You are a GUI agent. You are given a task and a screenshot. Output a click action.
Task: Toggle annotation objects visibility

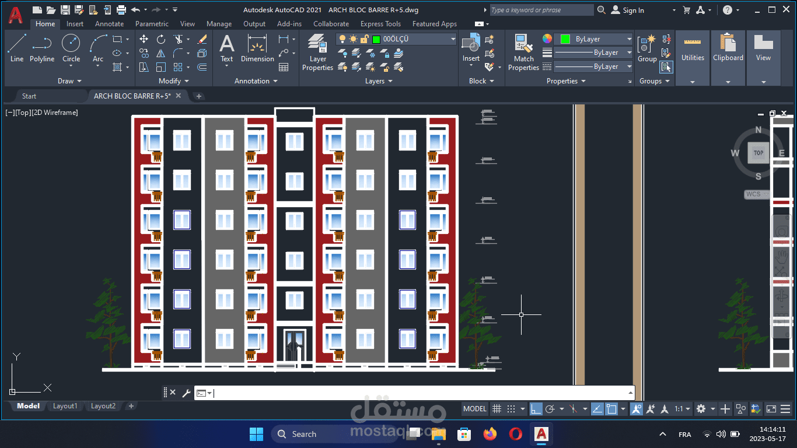(x=637, y=409)
